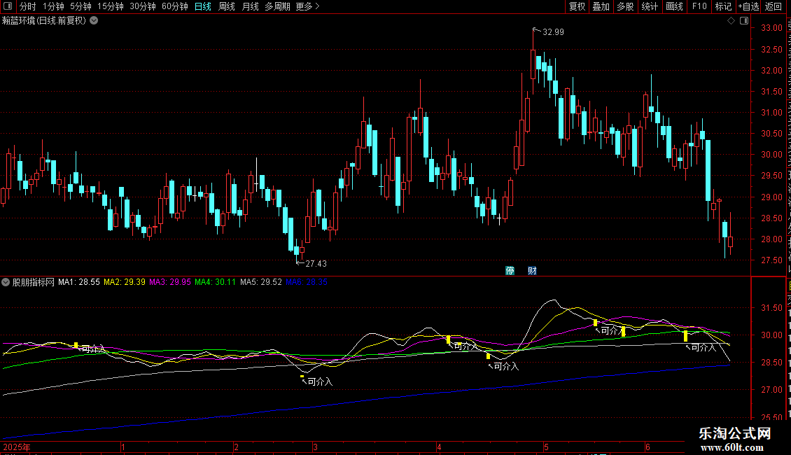This screenshot has width=791, height=455.
Task: Click the 统计 statistics button
Action: [650, 6]
